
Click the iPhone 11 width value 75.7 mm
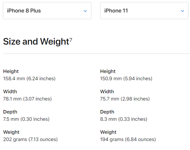point(125,99)
